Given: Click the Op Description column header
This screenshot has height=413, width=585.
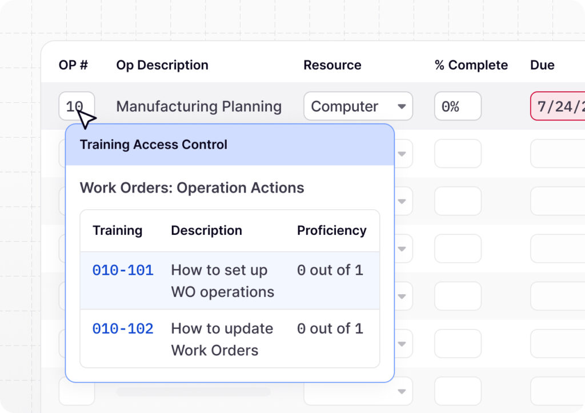Looking at the screenshot, I should point(162,65).
